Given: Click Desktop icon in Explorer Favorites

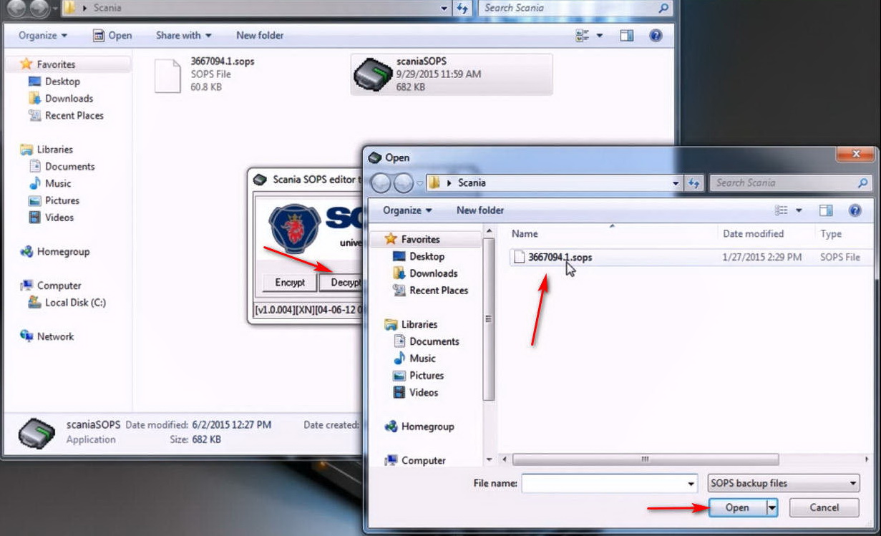Looking at the screenshot, I should pos(34,82).
